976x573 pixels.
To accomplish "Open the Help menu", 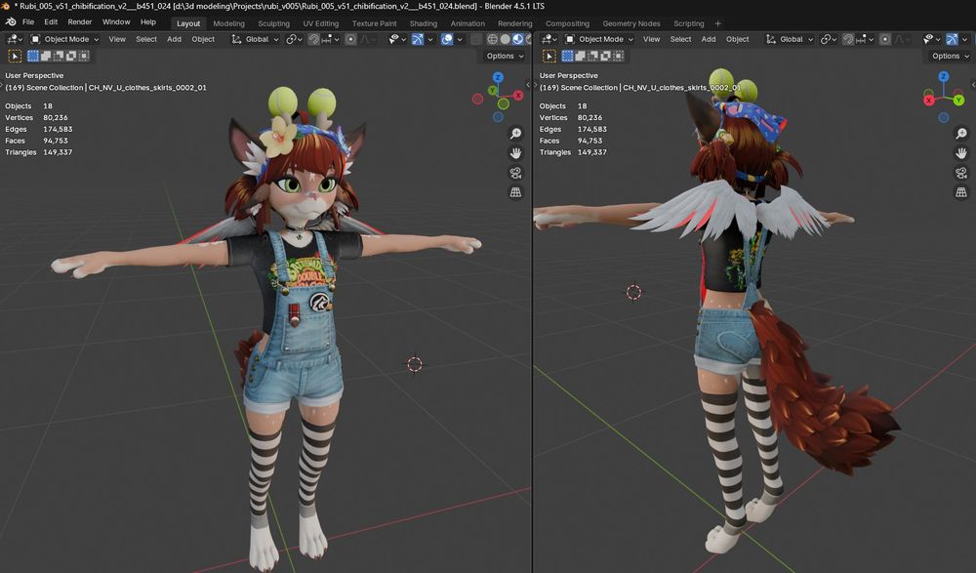I will [148, 21].
